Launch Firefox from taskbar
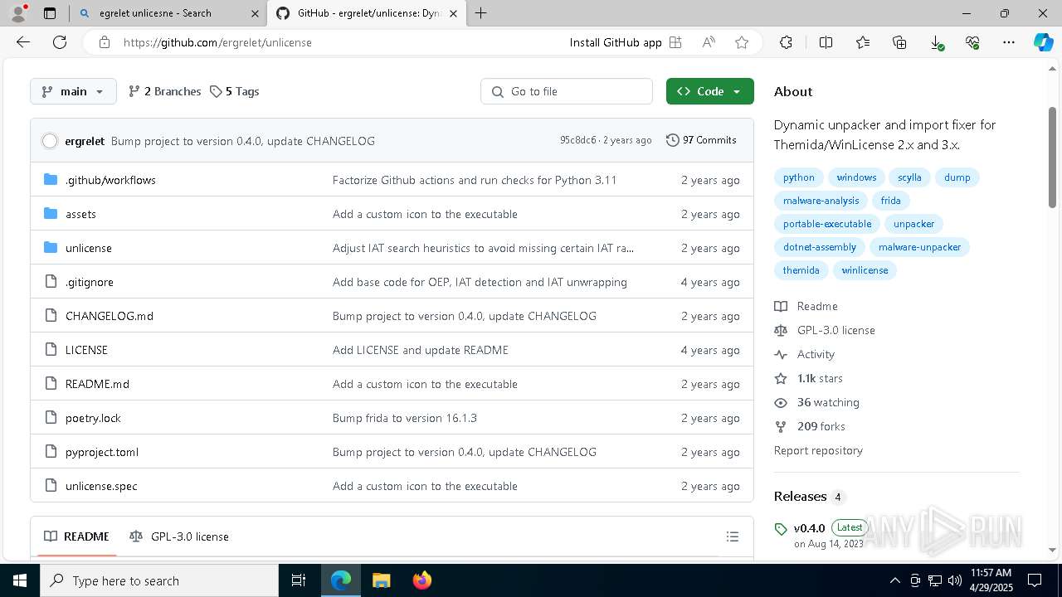Image resolution: width=1062 pixels, height=597 pixels. (422, 580)
